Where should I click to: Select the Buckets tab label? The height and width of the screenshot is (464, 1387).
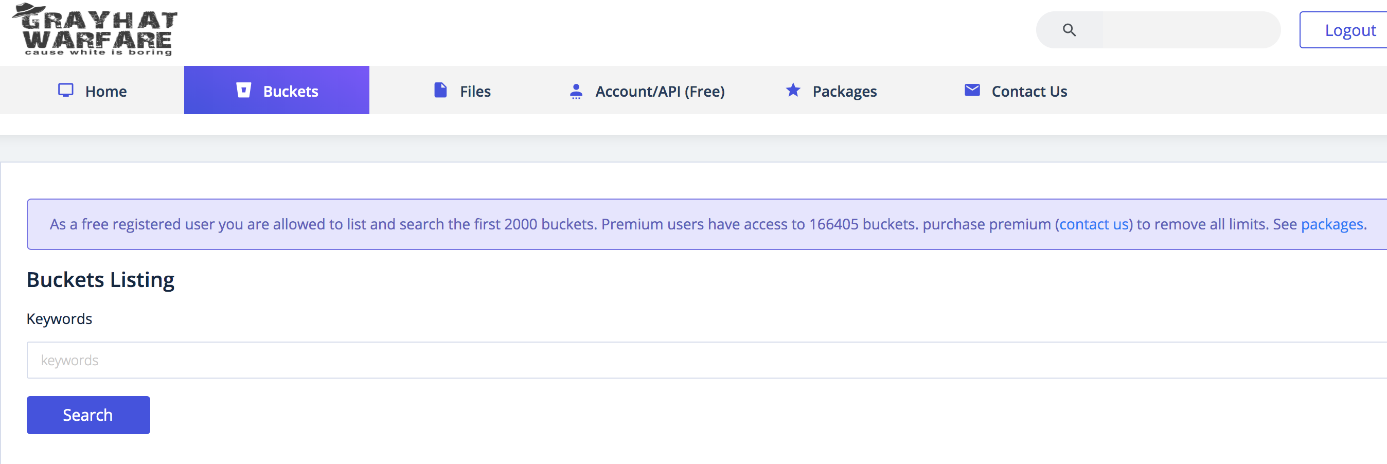point(291,92)
